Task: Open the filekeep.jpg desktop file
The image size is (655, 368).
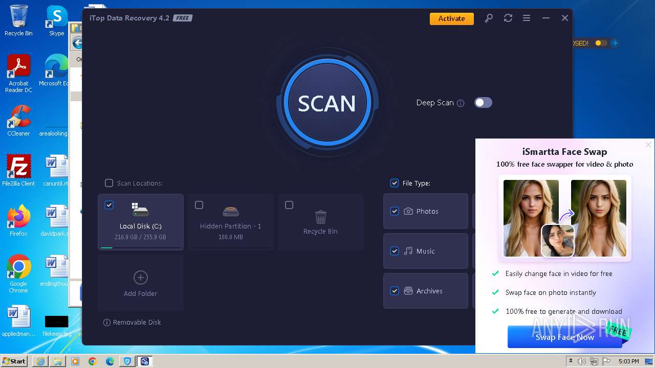Action: tap(56, 326)
